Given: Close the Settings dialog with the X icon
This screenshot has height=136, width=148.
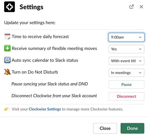Looking at the screenshot, I should point(141,7).
